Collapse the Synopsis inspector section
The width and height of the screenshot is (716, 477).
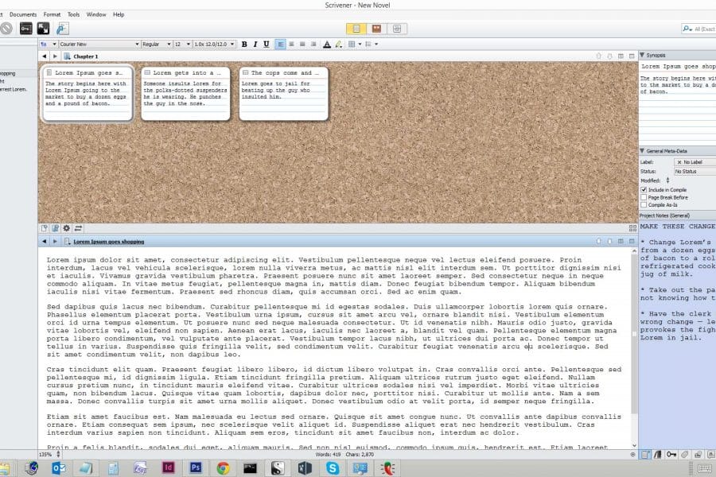point(642,55)
